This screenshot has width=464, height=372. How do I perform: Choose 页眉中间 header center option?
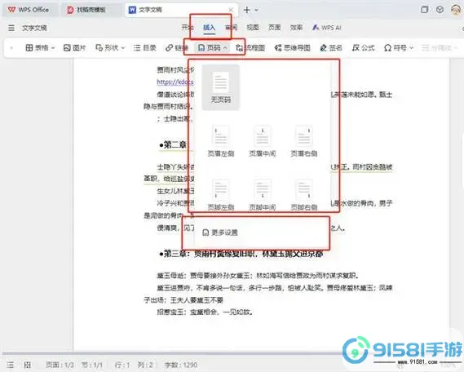263,141
